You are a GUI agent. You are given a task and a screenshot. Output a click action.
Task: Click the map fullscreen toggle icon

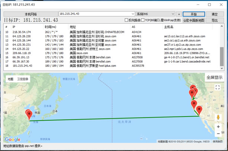pos(218,86)
